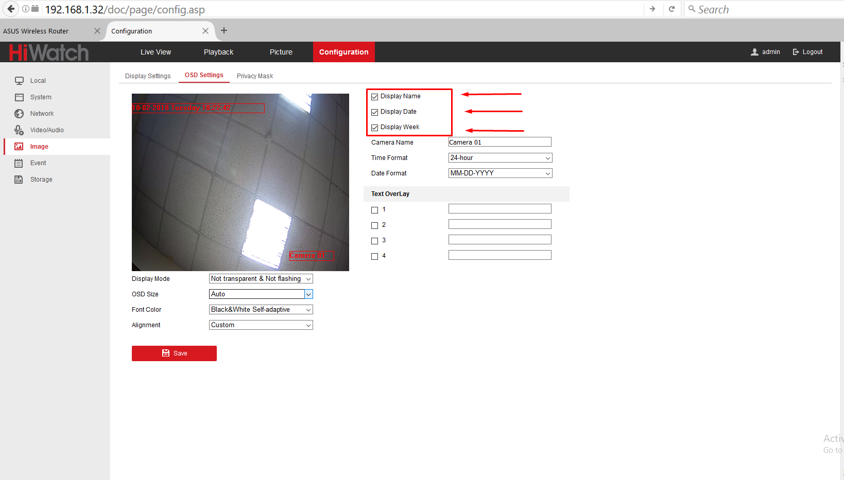Click the browser back arrow button
This screenshot has width=844, height=480.
click(11, 9)
